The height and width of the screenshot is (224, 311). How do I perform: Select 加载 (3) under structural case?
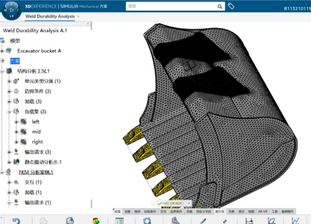pos(33,101)
